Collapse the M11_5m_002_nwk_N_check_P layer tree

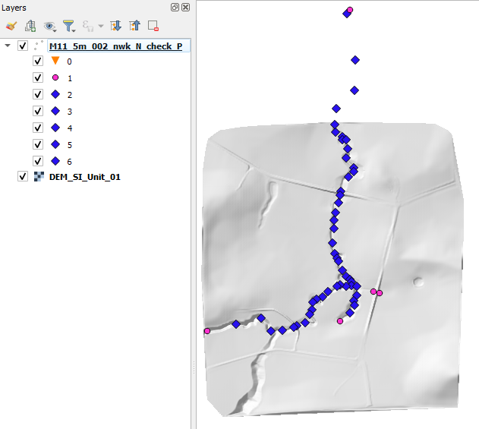[x=8, y=46]
